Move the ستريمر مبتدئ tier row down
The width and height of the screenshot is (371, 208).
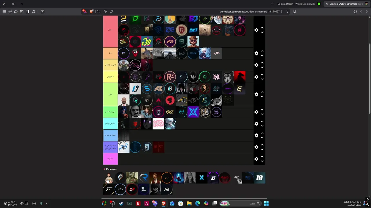tap(262, 126)
